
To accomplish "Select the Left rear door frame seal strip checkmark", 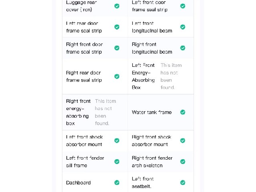I will pyautogui.click(x=117, y=27).
